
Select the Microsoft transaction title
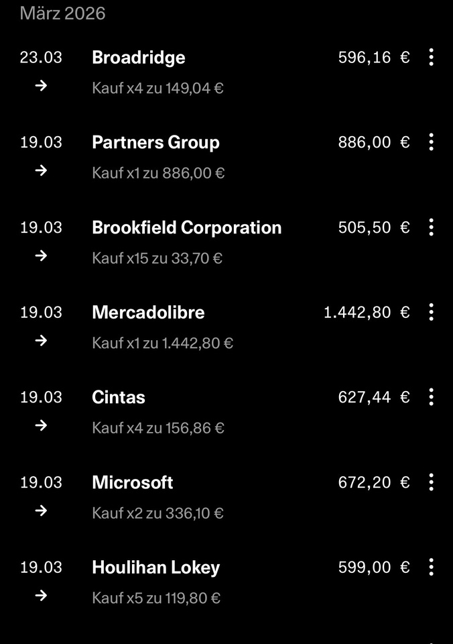pos(133,482)
